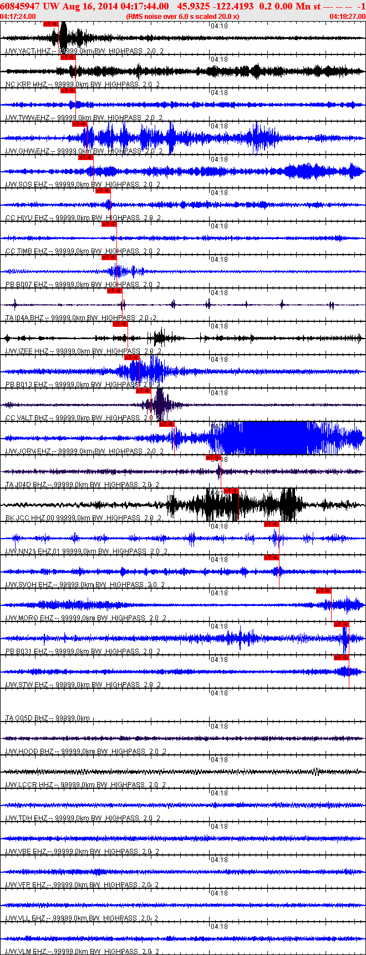Select the pick flag on UW.TWW trace
The image size is (366, 955).
(x=68, y=91)
